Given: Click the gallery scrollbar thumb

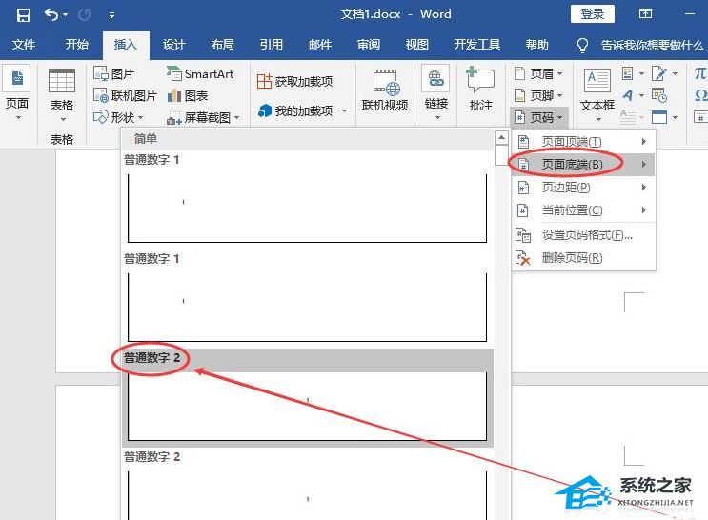Looking at the screenshot, I should click(x=501, y=155).
